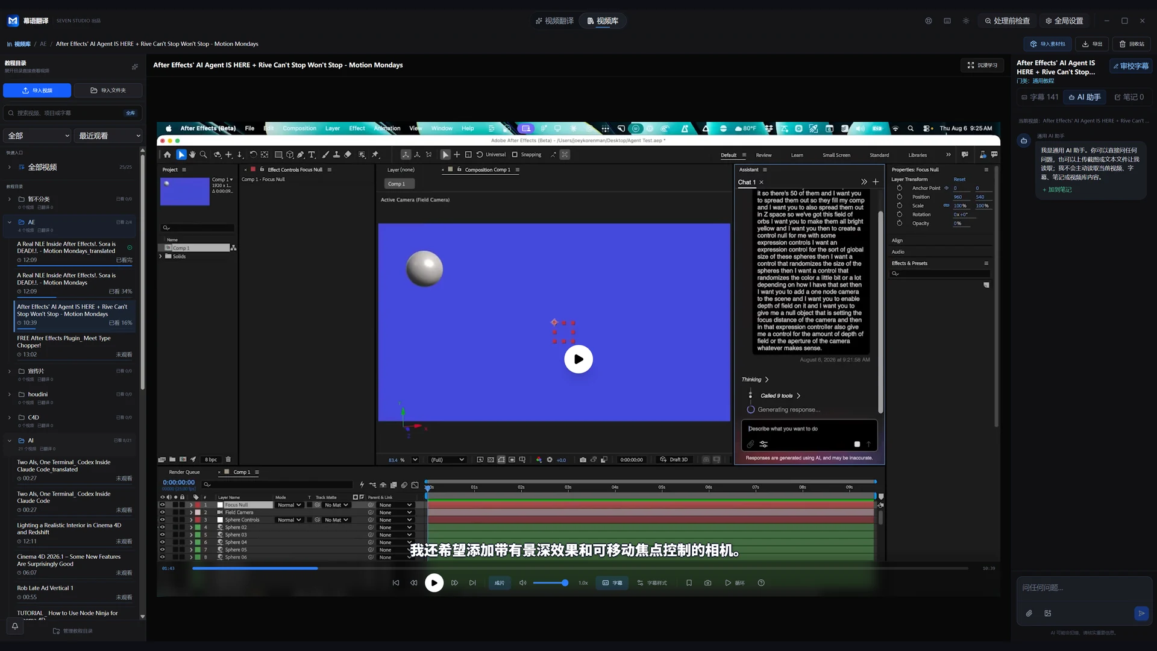Expand the houdini folder
The width and height of the screenshot is (1157, 651).
[x=9, y=394]
